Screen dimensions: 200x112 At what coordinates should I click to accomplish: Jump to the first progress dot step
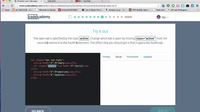(x=75, y=17)
